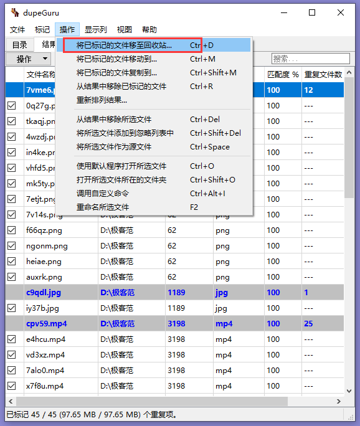Select file name e4hcu.mp4
The width and height of the screenshot is (360, 426).
coord(45,339)
